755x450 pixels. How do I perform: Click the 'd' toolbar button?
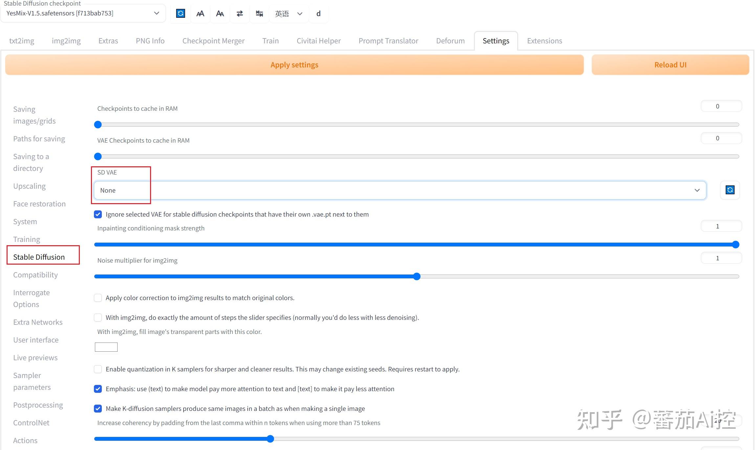click(318, 13)
